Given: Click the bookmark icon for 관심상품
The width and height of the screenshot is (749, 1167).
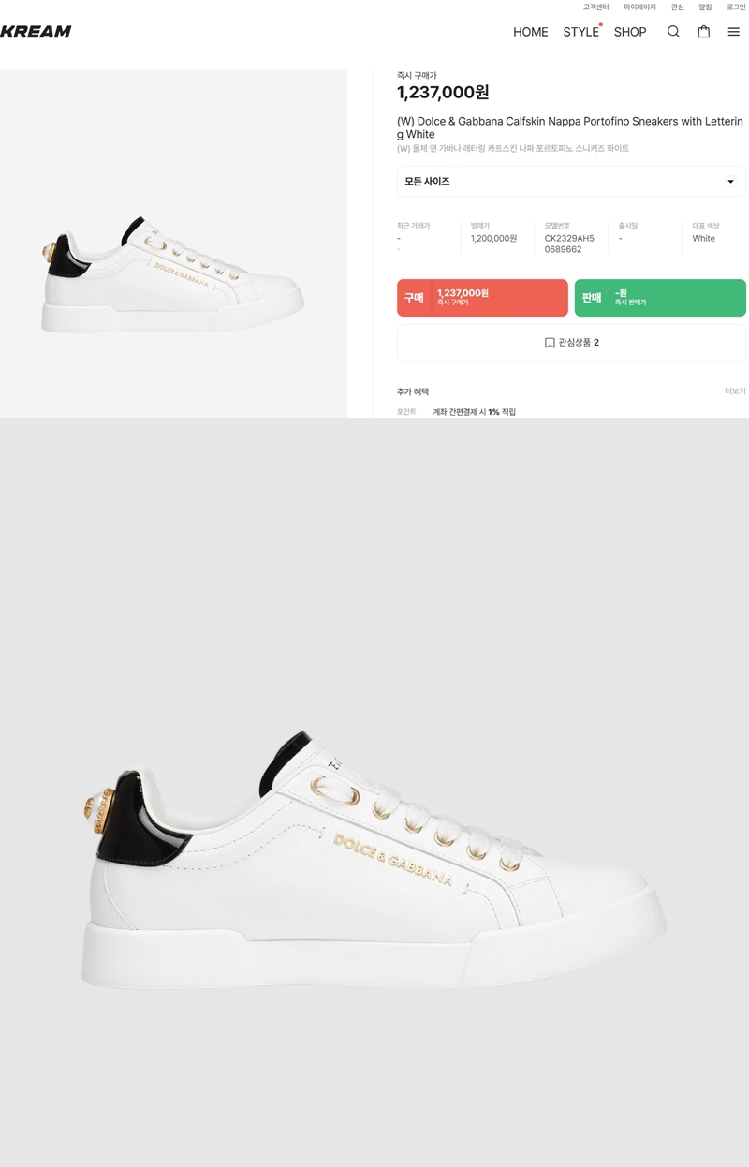Looking at the screenshot, I should click(x=550, y=343).
